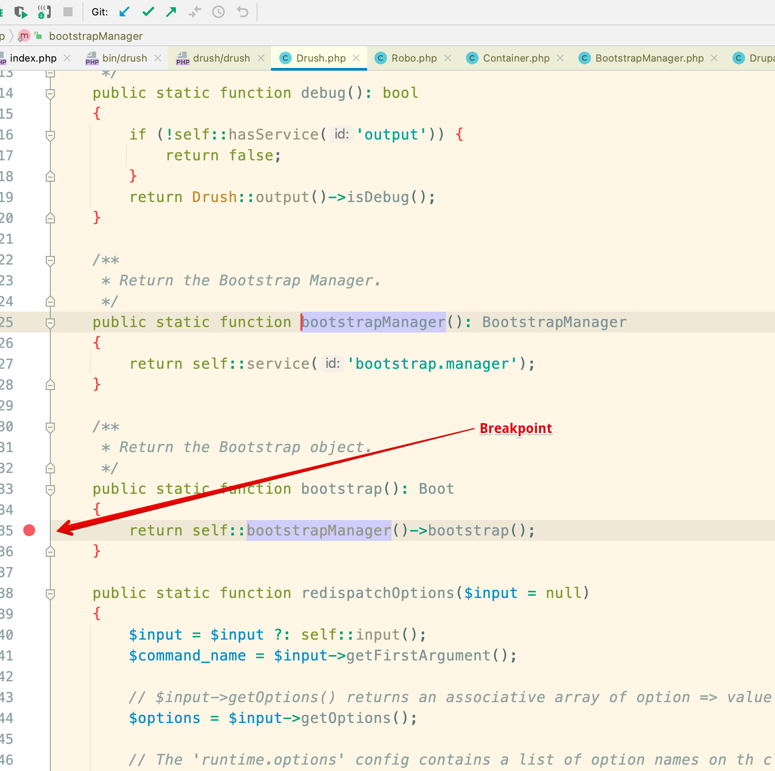775x771 pixels.
Task: Run with coverage icon in toolbar
Action: point(21,12)
